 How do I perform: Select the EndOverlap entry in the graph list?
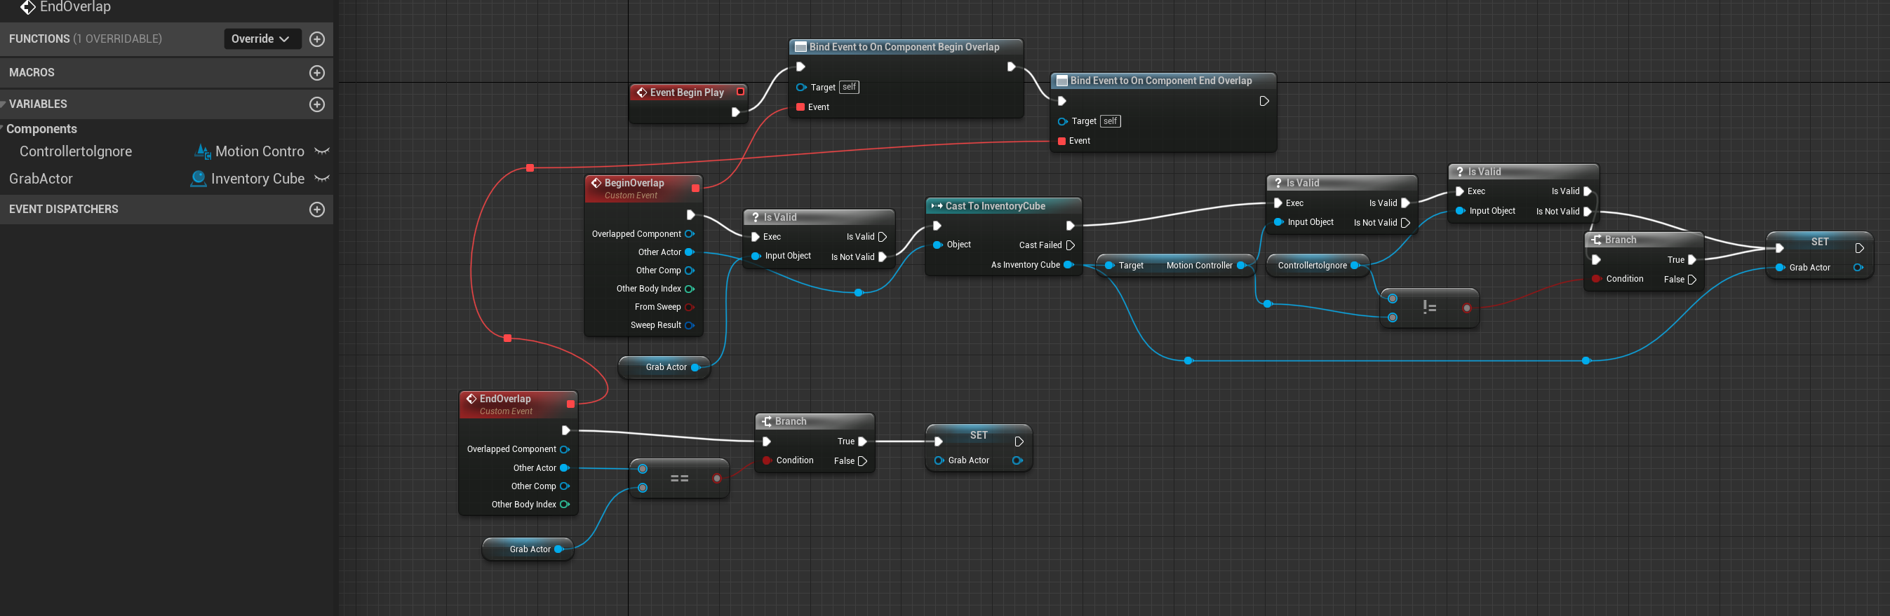66,7
